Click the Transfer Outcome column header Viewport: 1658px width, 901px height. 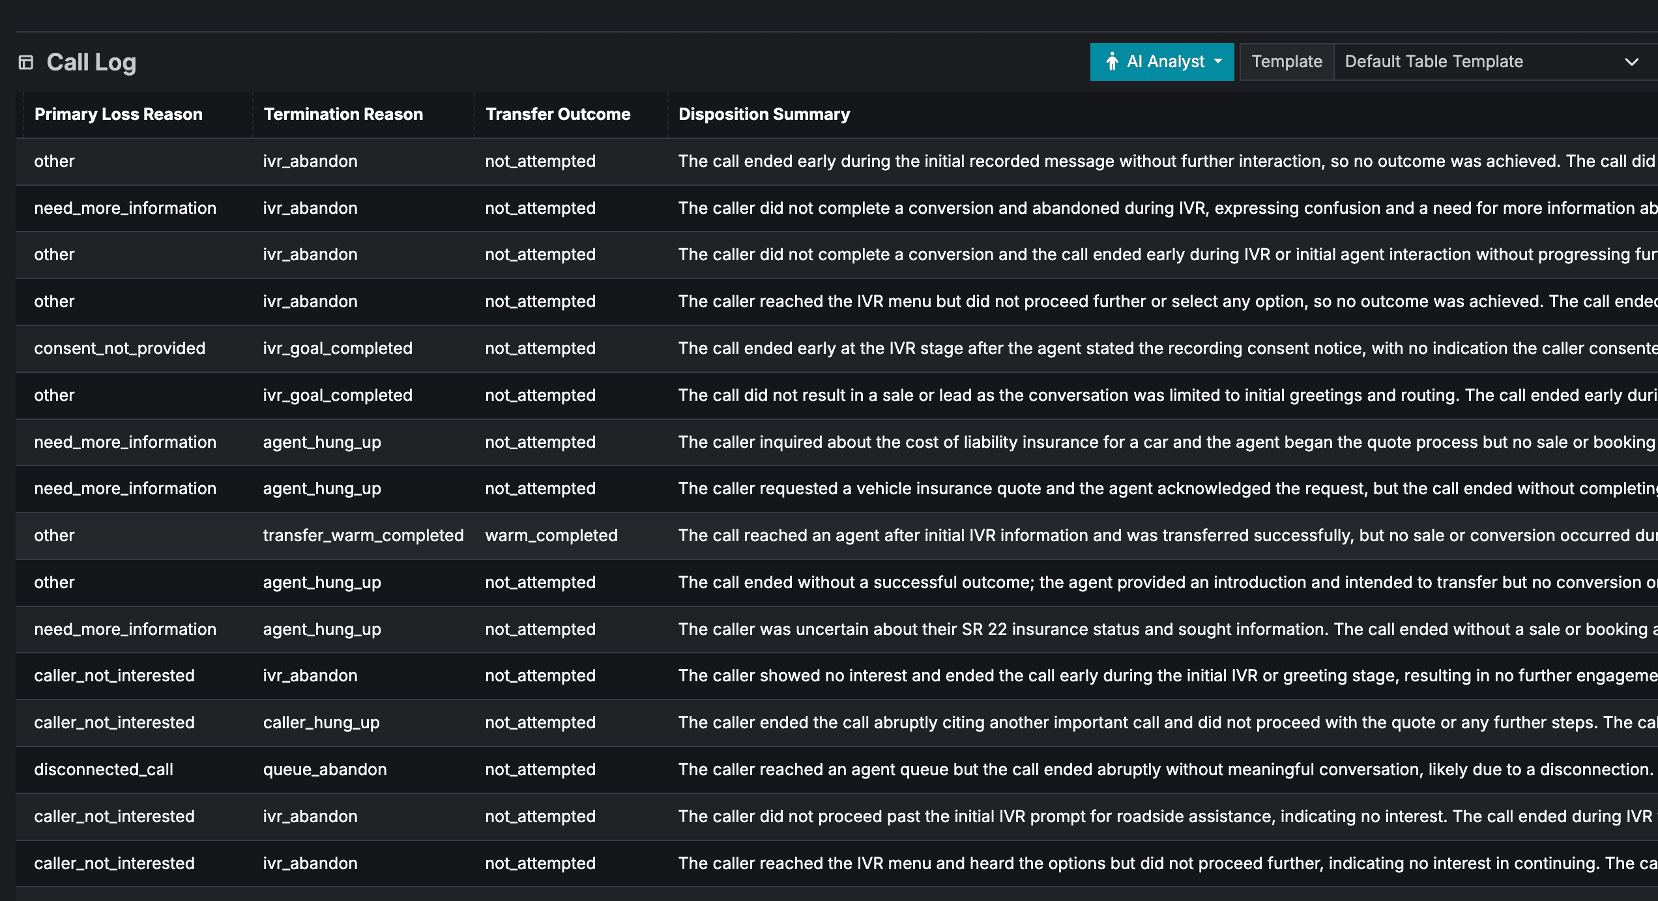pyautogui.click(x=558, y=113)
